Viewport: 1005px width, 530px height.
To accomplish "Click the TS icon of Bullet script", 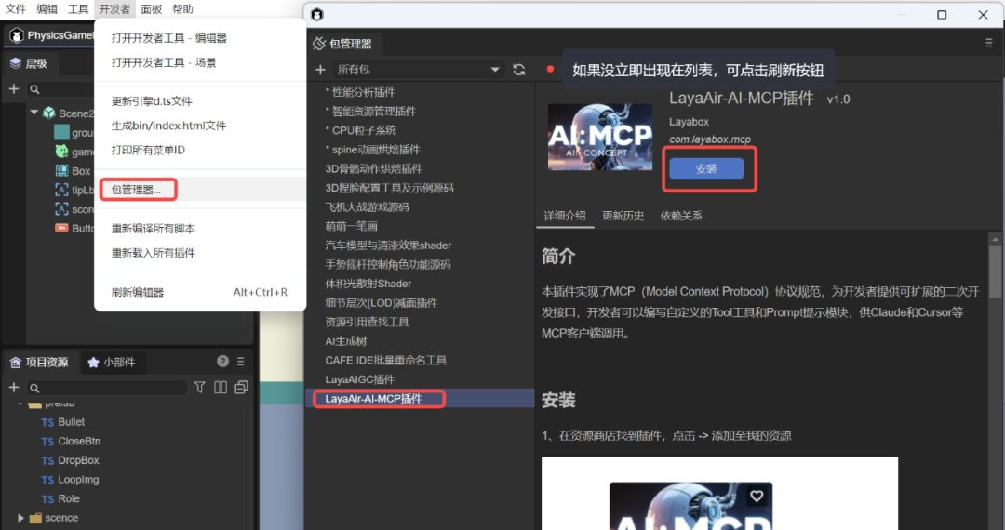I will (47, 422).
